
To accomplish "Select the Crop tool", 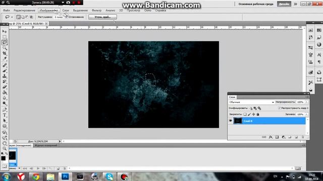I will click(x=5, y=53).
